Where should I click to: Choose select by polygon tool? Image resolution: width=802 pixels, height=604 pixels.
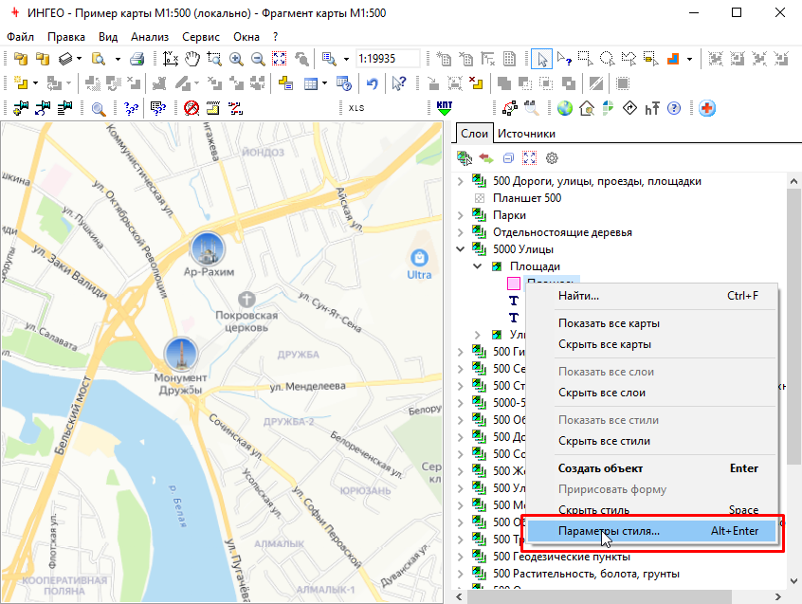tap(629, 59)
